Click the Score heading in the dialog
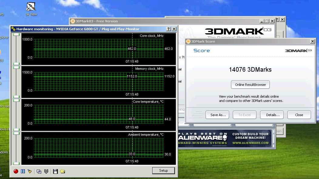 202,50
